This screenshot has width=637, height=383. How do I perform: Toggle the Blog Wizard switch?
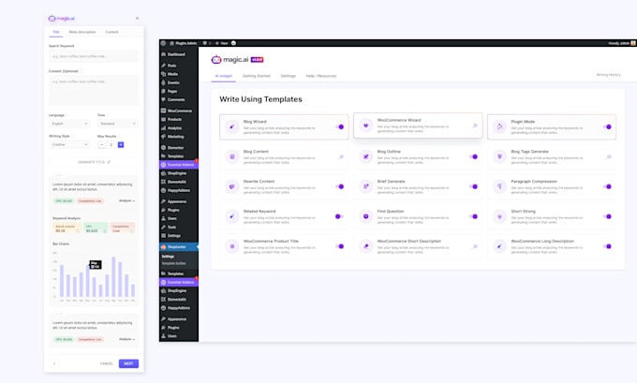pyautogui.click(x=340, y=126)
